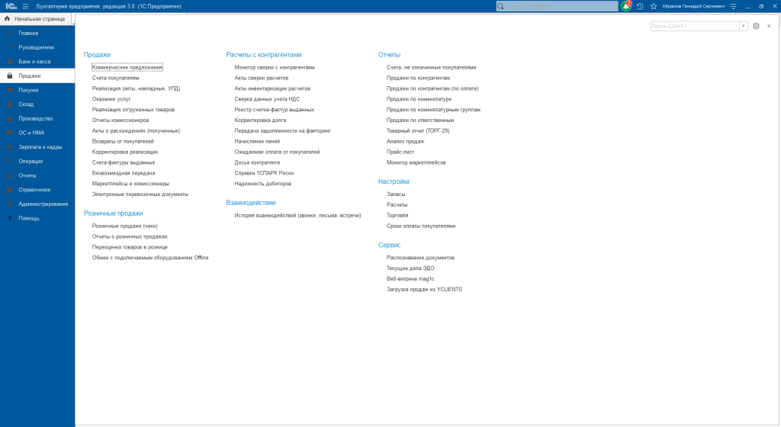Screen dimensions: 781x427
Task: Open Загрузка продаж из YCLIENTS
Action: click(424, 289)
